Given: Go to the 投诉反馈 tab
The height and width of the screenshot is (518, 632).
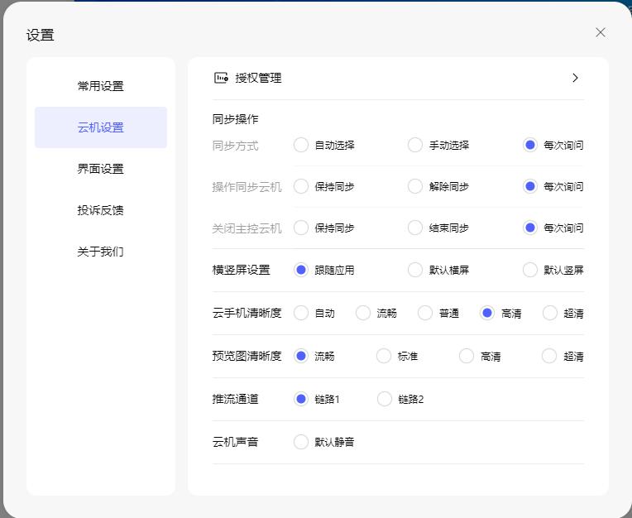Looking at the screenshot, I should pos(101,210).
